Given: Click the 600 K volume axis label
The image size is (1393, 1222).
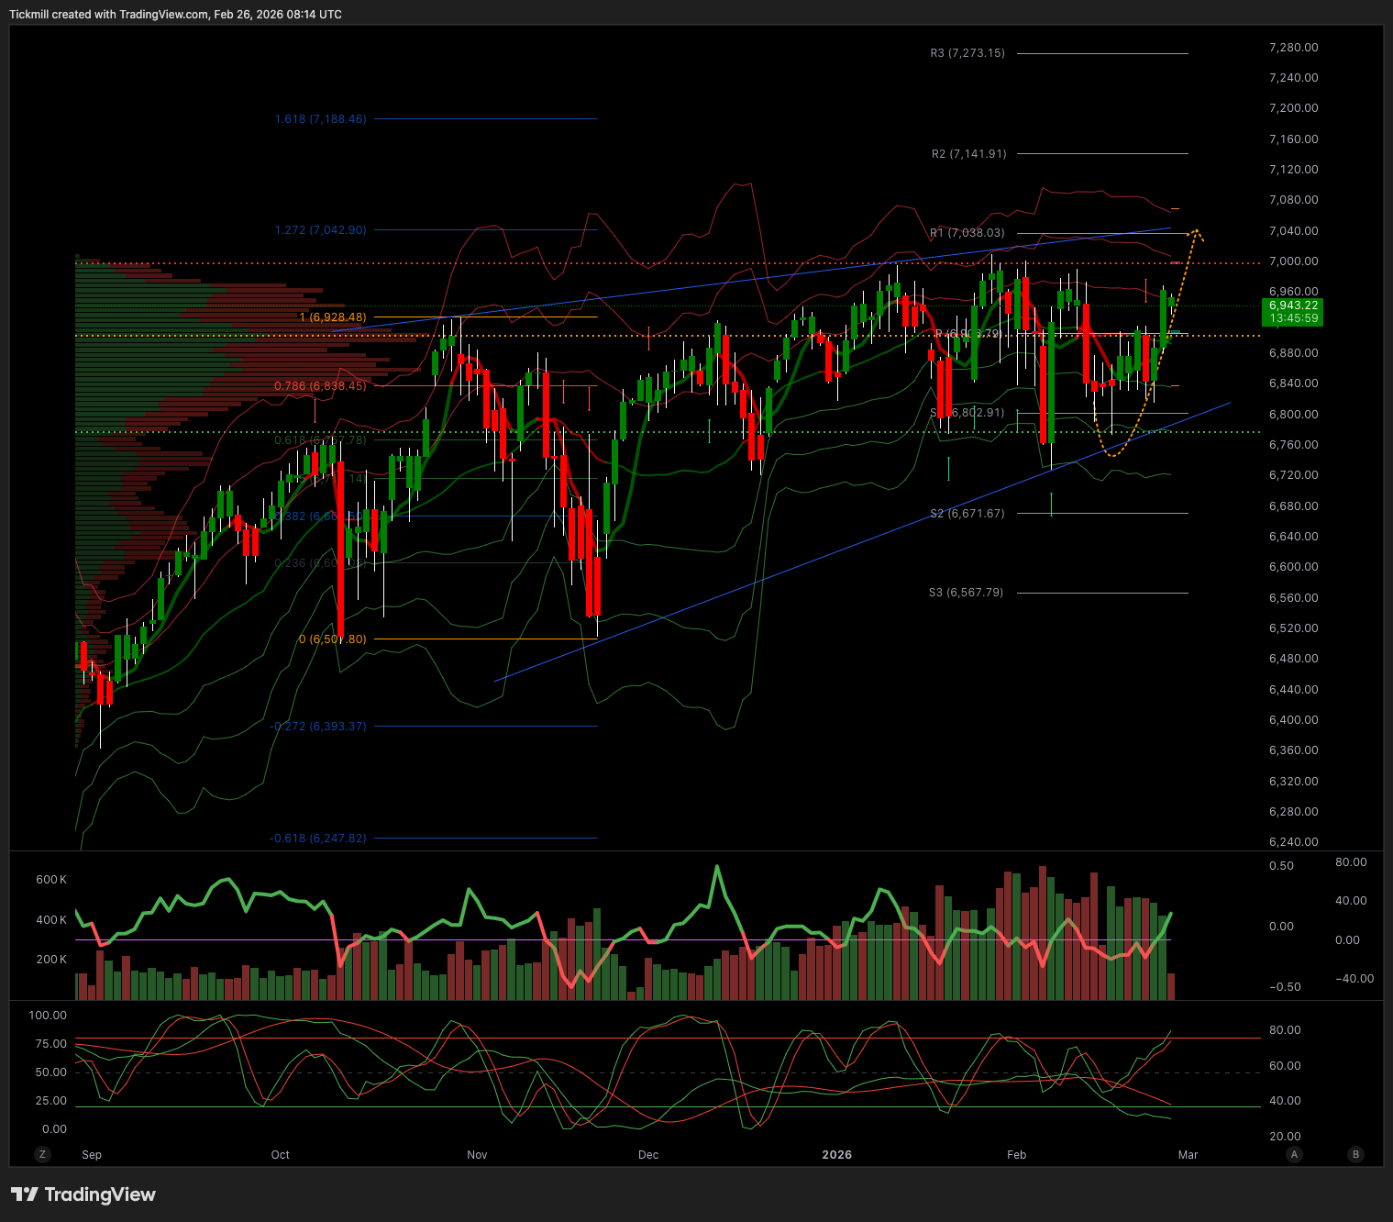Looking at the screenshot, I should (51, 880).
